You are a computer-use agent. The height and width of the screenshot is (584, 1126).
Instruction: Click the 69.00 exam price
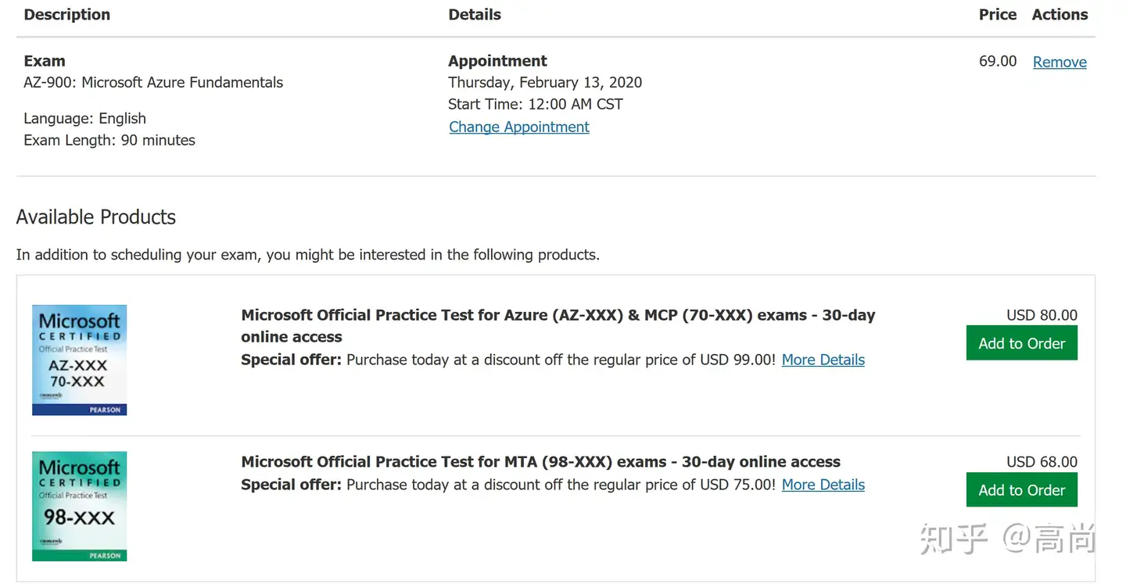(998, 61)
